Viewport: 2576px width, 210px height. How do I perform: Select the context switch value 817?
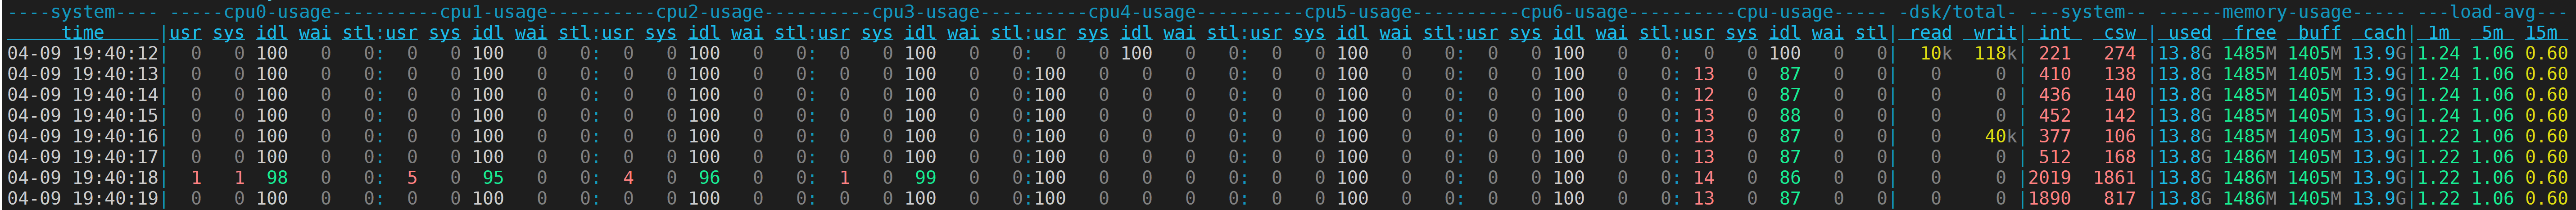2119,199
